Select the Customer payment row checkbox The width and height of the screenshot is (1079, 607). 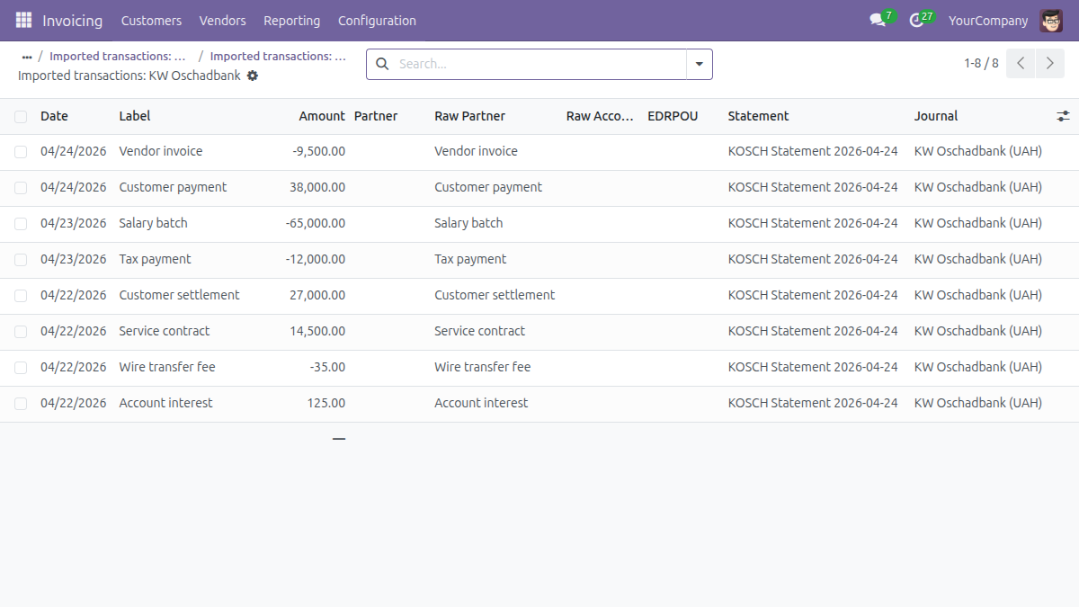click(x=21, y=188)
